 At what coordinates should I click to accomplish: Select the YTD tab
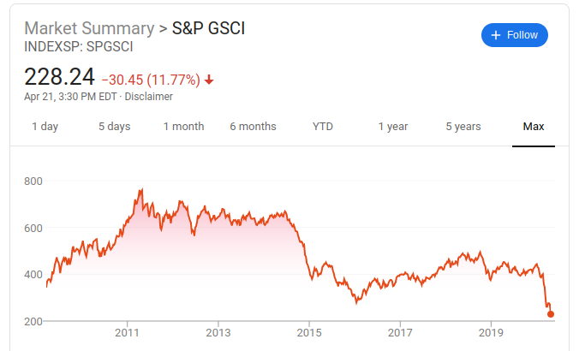point(323,127)
